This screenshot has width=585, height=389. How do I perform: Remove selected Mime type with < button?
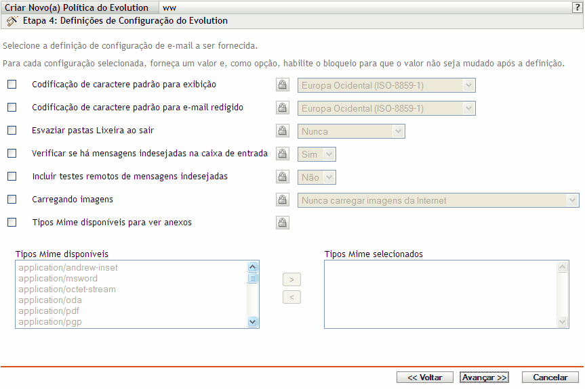(x=291, y=297)
